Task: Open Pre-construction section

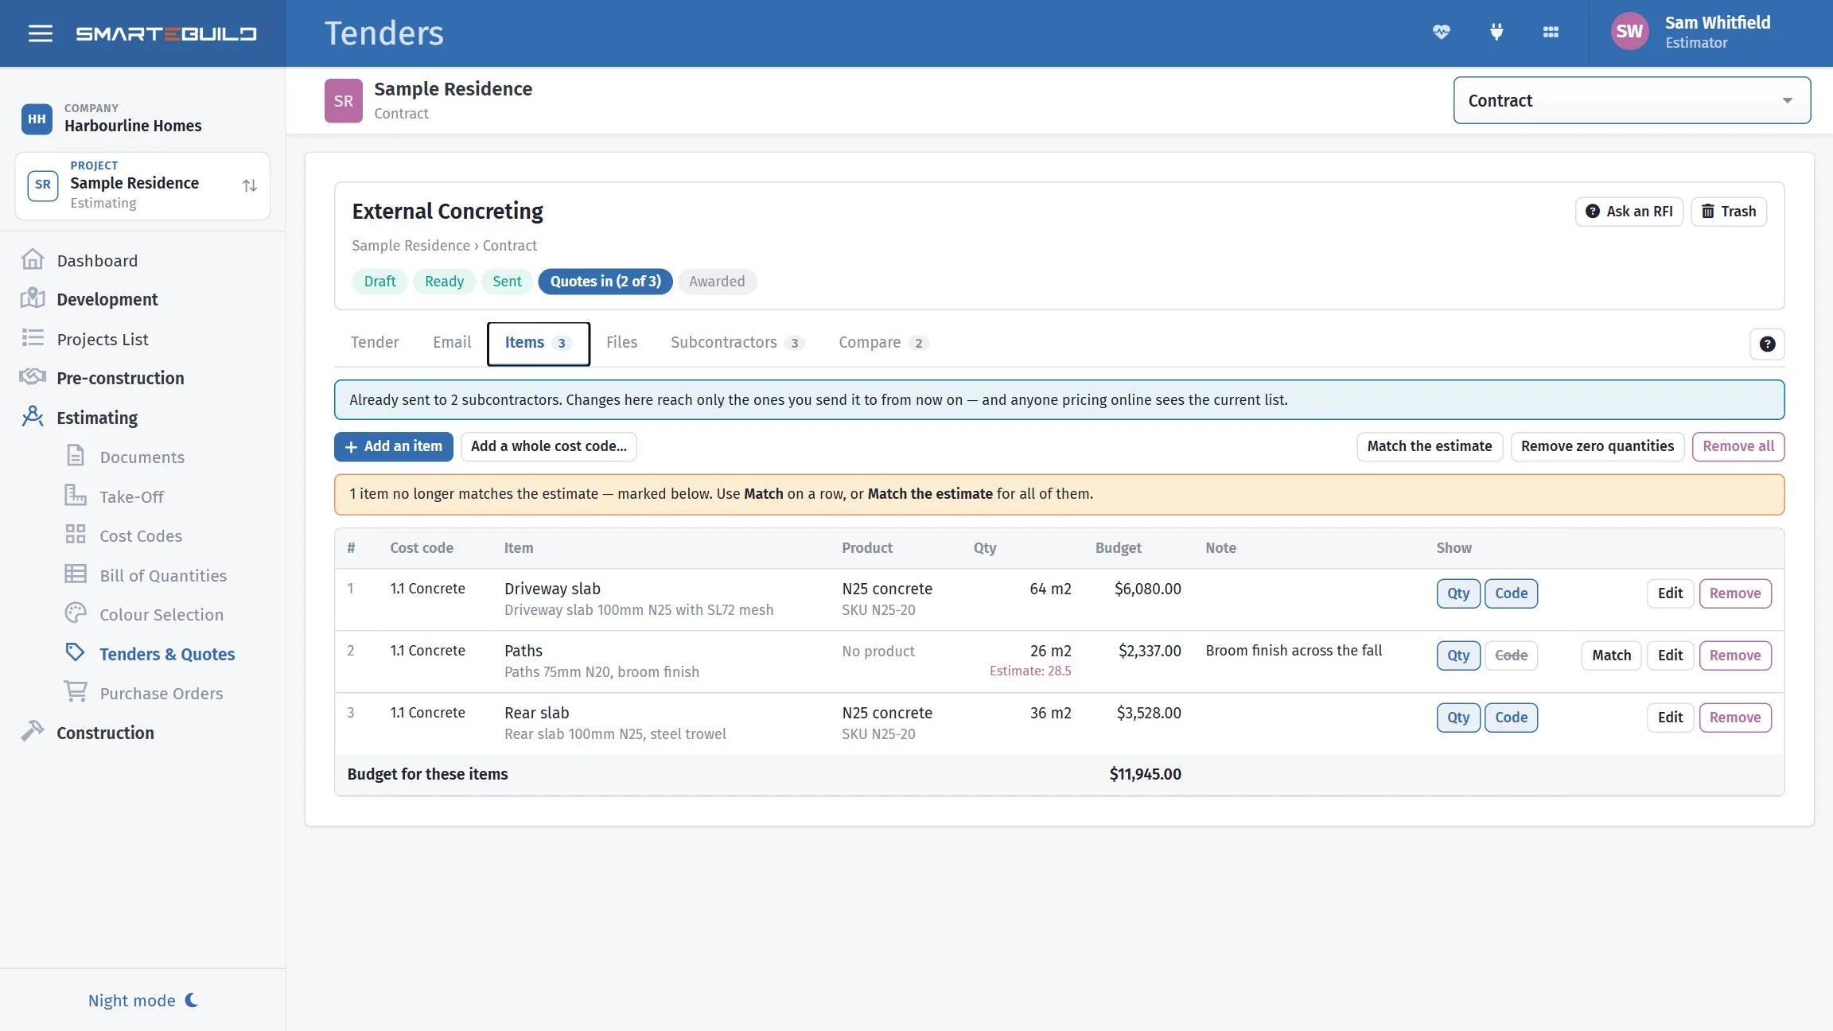Action: [x=120, y=378]
